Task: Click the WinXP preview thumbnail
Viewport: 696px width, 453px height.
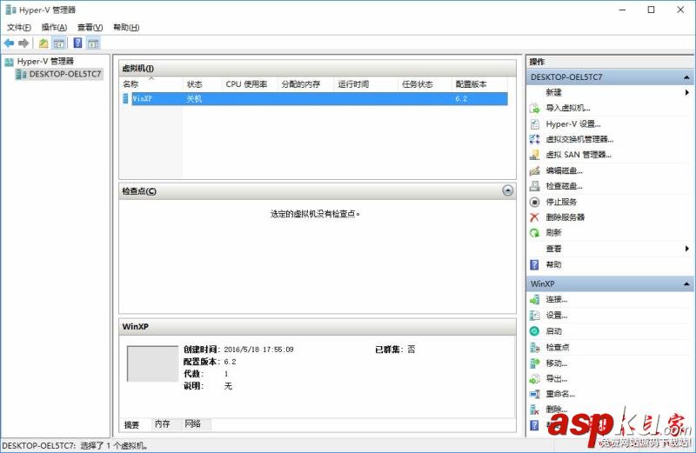Action: 152,363
